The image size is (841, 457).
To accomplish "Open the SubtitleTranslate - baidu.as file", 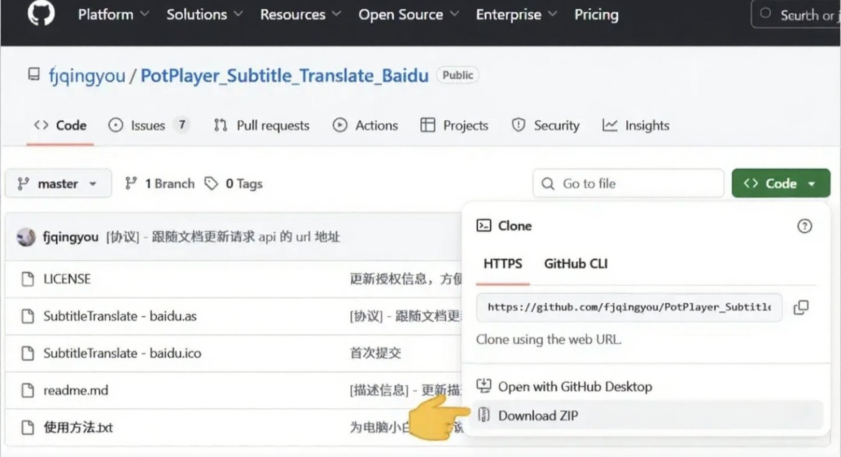I will (120, 316).
